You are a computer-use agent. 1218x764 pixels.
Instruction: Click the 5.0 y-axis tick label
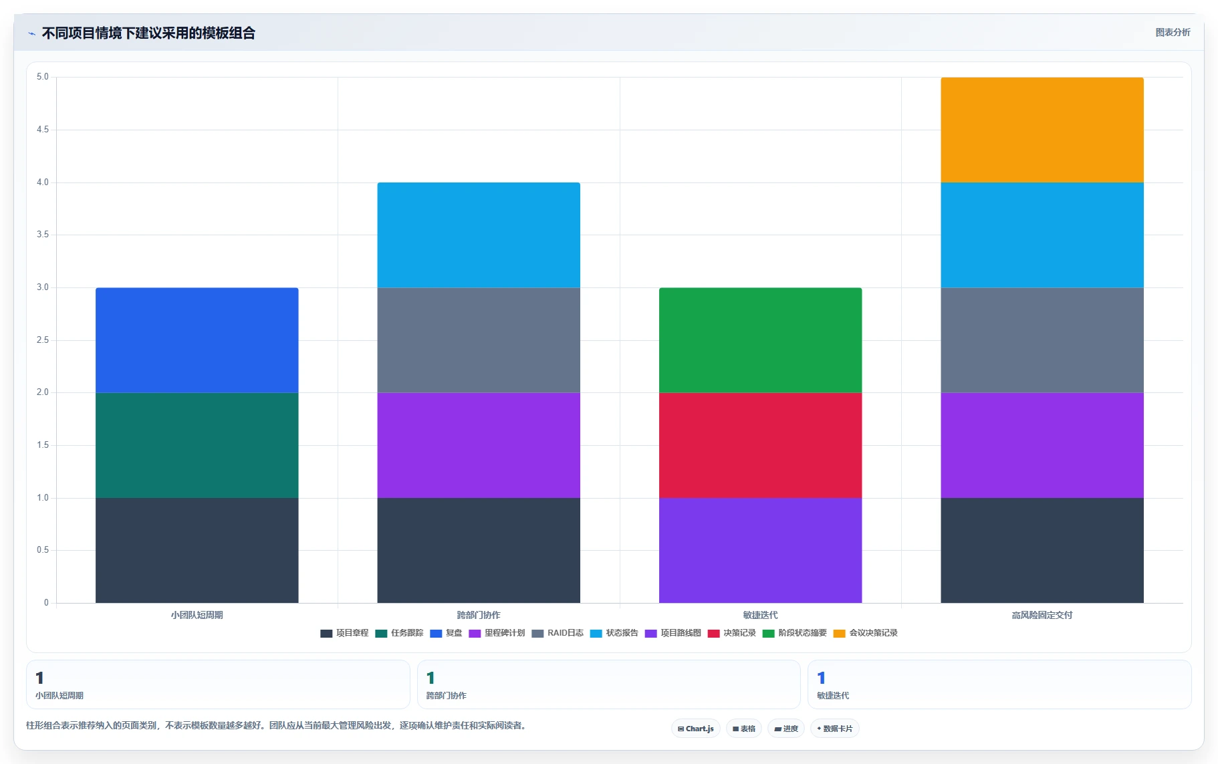(43, 77)
